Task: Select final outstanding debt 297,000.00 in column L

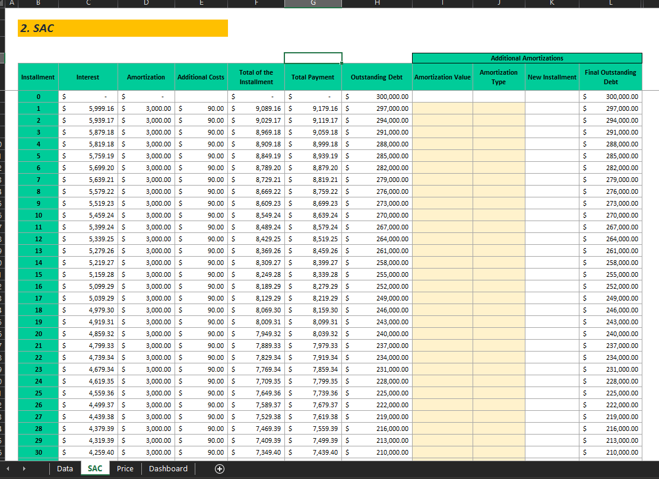Action: point(611,108)
